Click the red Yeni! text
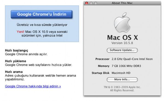Screen dimensions: 164x101 pos(20,32)
